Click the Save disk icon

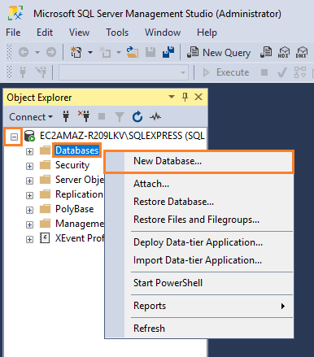[150, 52]
